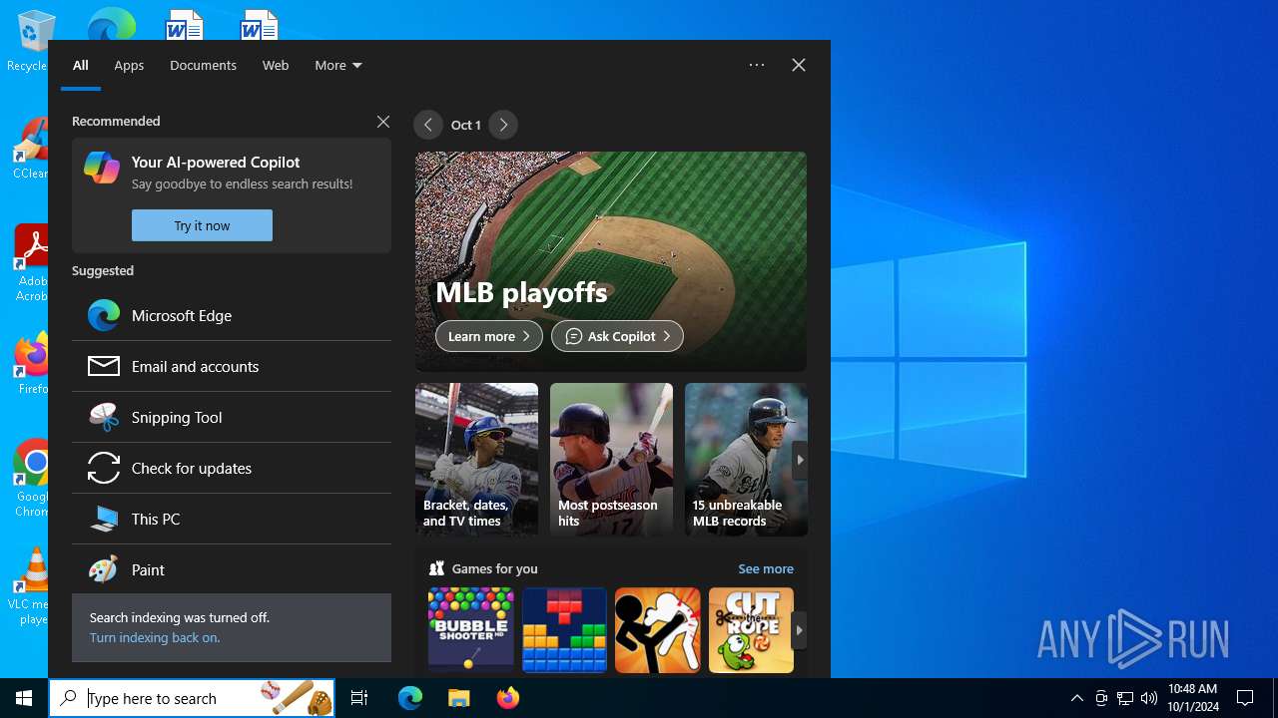Show hidden system tray icons
Viewport: 1278px width, 718px height.
tap(1076, 698)
